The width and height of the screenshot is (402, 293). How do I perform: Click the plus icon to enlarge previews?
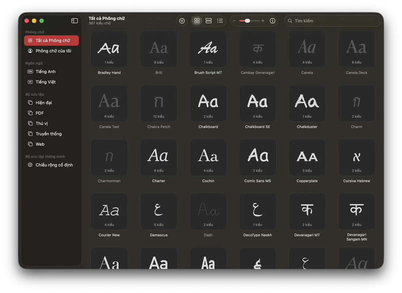(263, 21)
